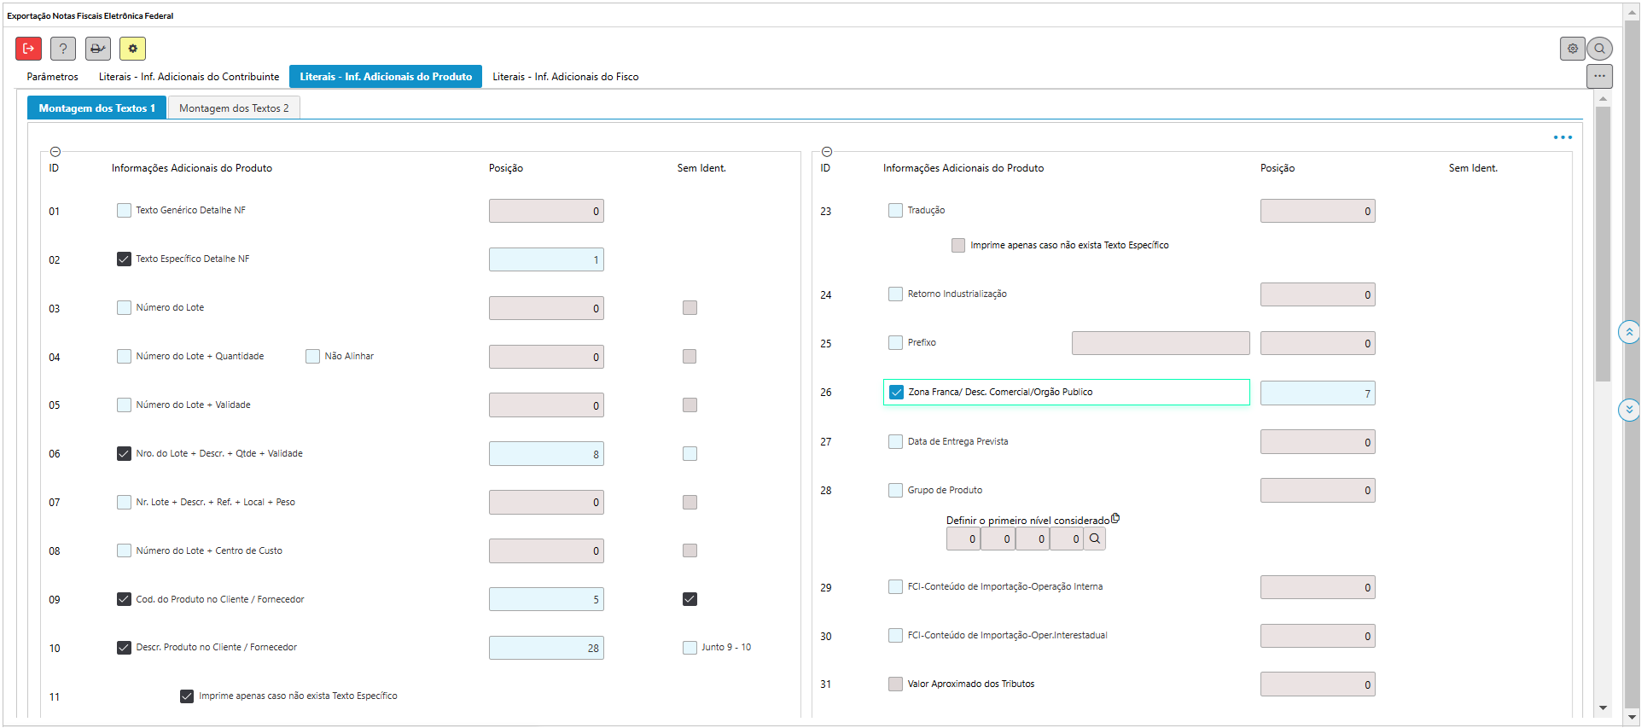Click the printer icon in the toolbar
Image resolution: width=1641 pixels, height=728 pixels.
[98, 49]
